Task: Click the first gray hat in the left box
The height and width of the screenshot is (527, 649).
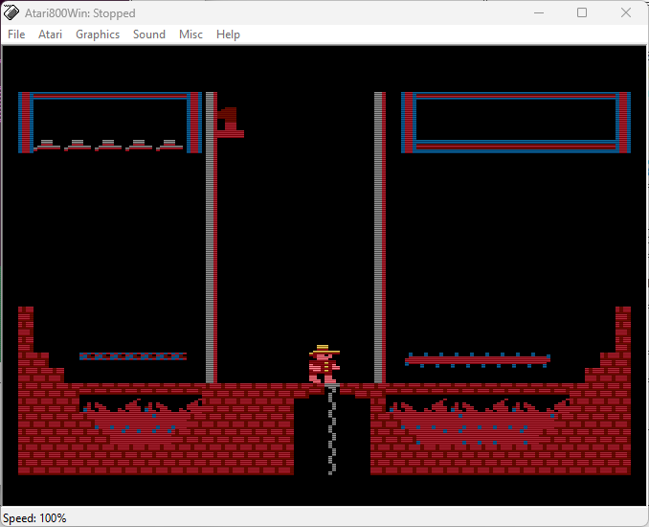Action: [x=47, y=145]
